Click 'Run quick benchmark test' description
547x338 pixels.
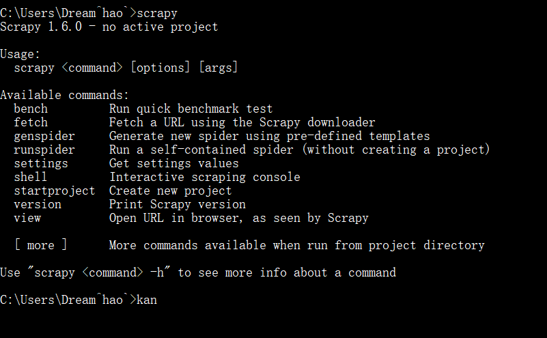click(191, 109)
